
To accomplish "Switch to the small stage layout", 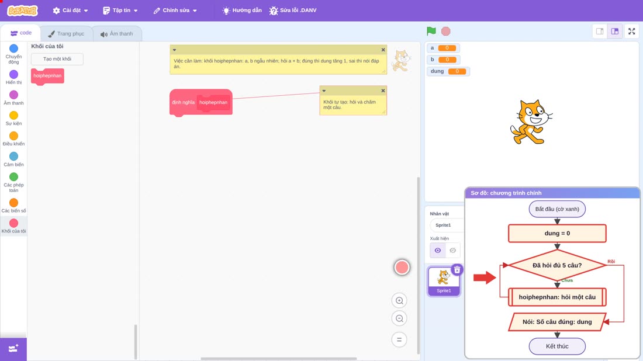I will [x=600, y=31].
